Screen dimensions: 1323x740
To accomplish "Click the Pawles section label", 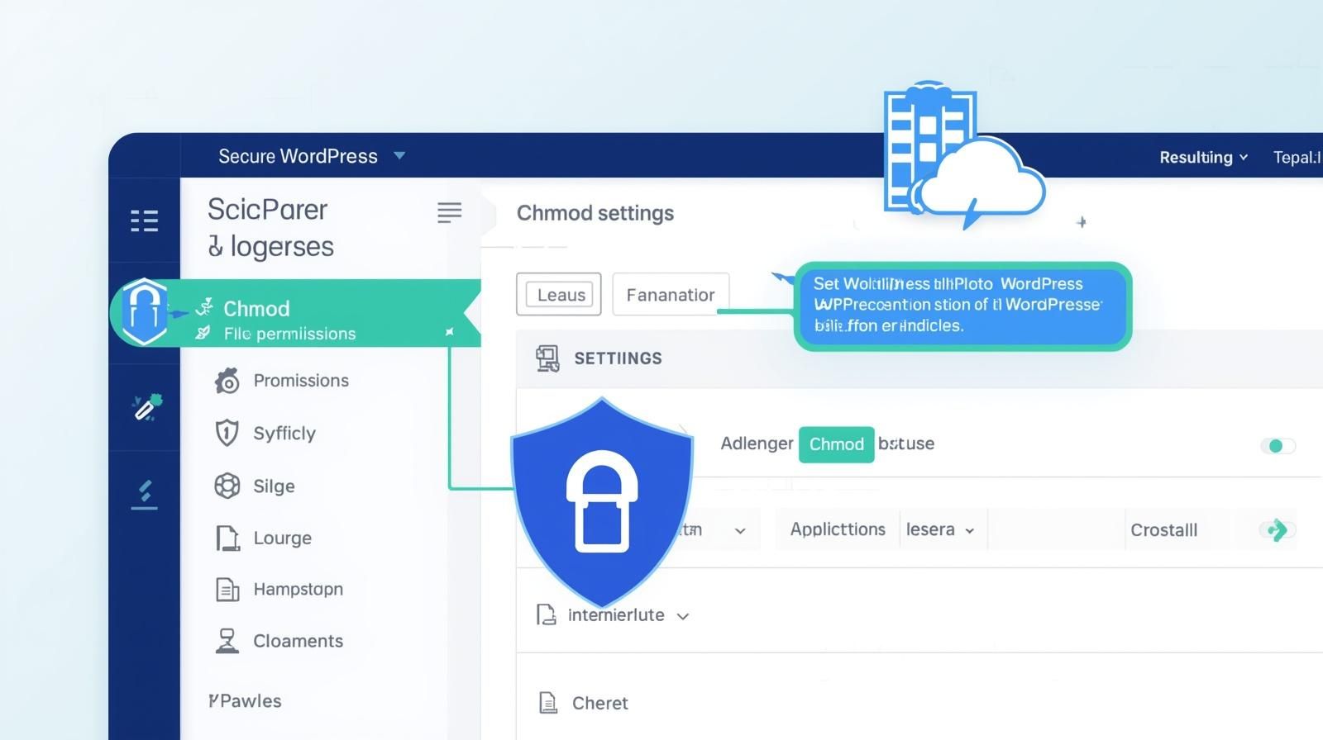I will tap(245, 700).
